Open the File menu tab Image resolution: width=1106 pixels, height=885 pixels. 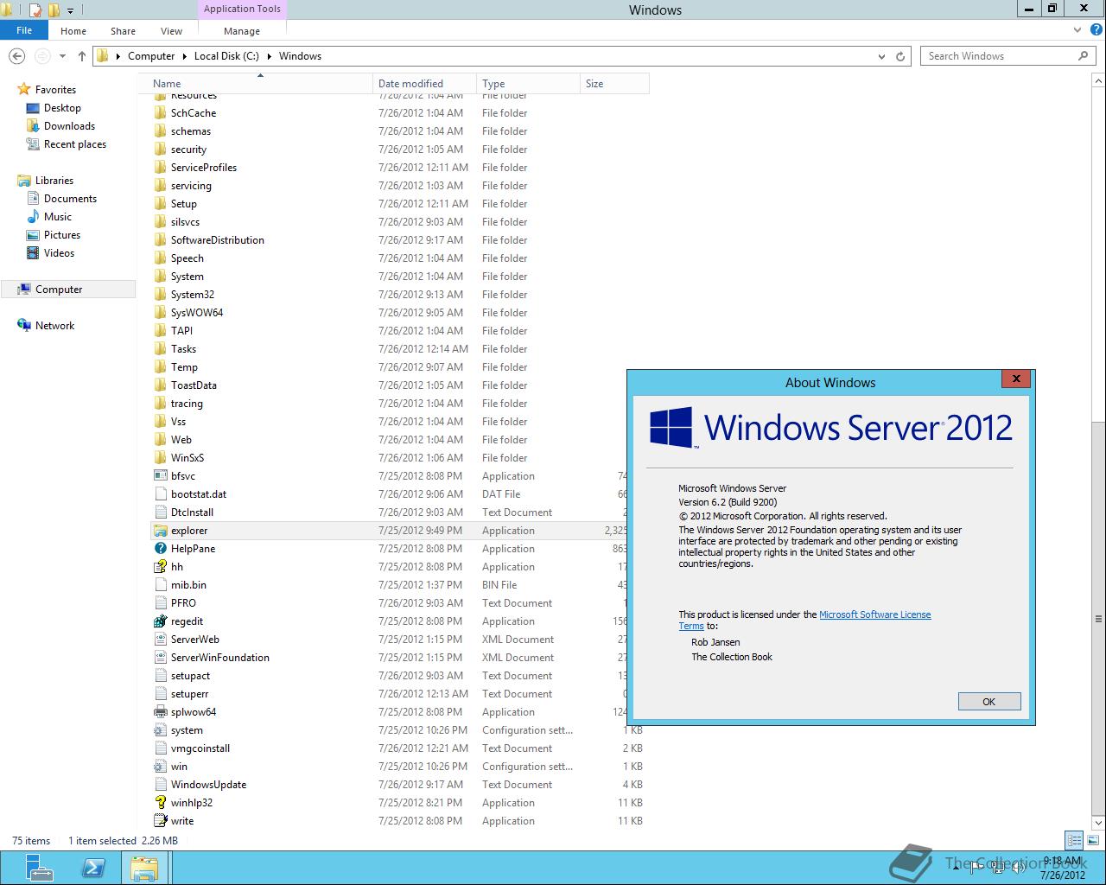tap(24, 30)
